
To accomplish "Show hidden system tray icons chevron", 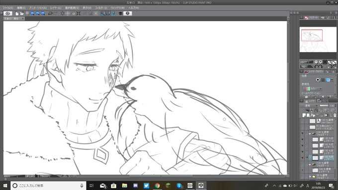I will 274,186.
